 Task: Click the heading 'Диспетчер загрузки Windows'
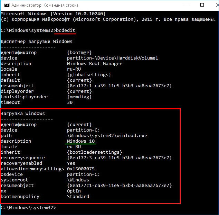[37, 42]
